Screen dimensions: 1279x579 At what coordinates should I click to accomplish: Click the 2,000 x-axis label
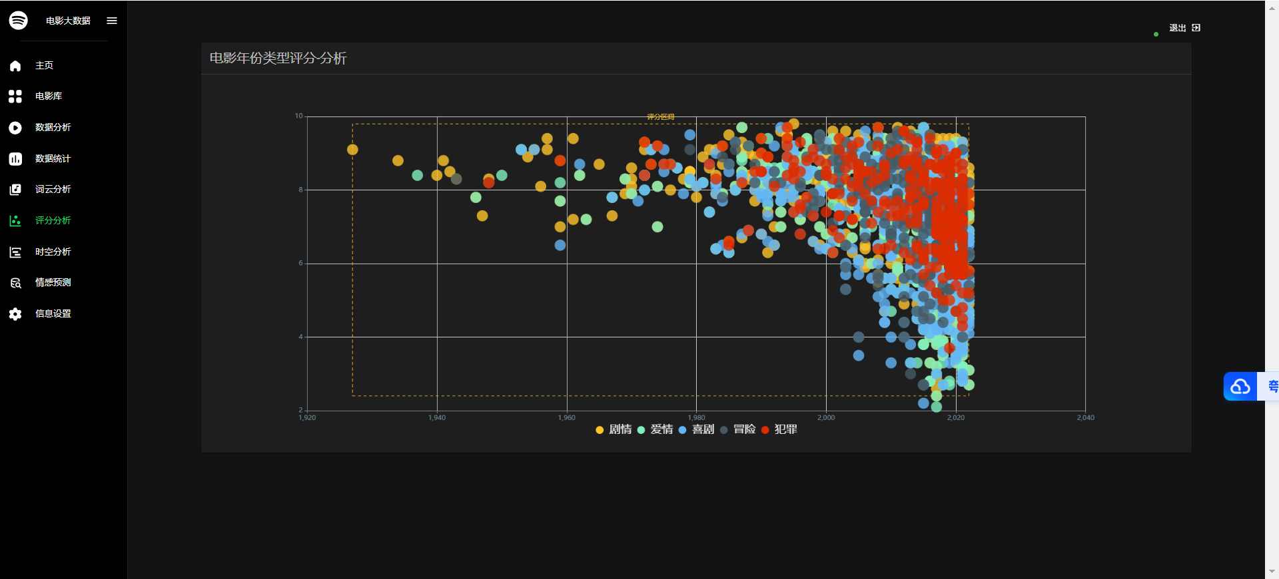coord(826,418)
